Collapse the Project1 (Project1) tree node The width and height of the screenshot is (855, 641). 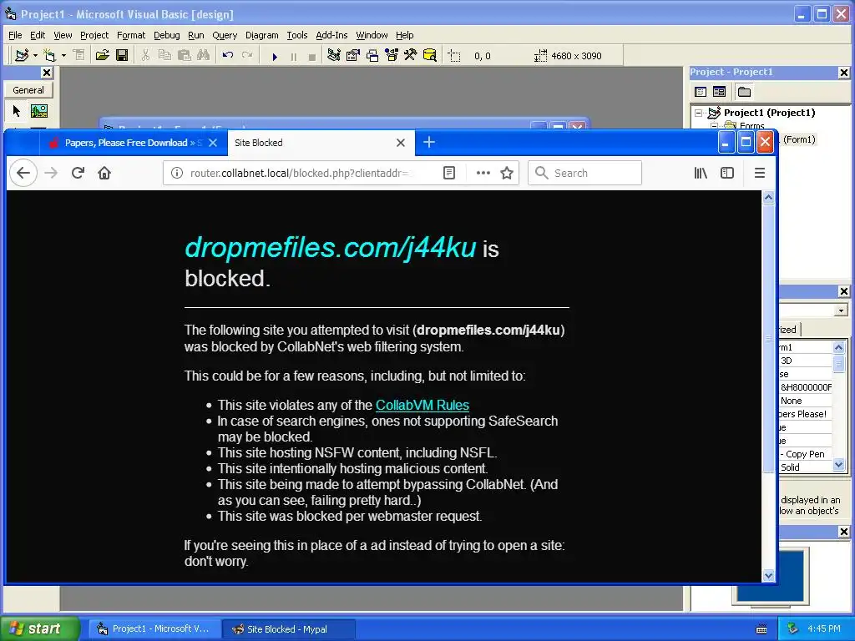tap(699, 113)
